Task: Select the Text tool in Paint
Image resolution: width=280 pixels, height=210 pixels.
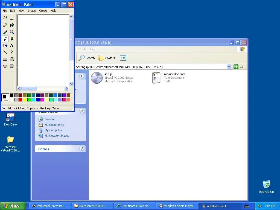Action: 12,46
